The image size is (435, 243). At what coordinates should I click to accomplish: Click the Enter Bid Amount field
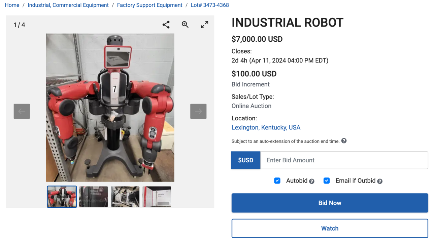pyautogui.click(x=344, y=160)
